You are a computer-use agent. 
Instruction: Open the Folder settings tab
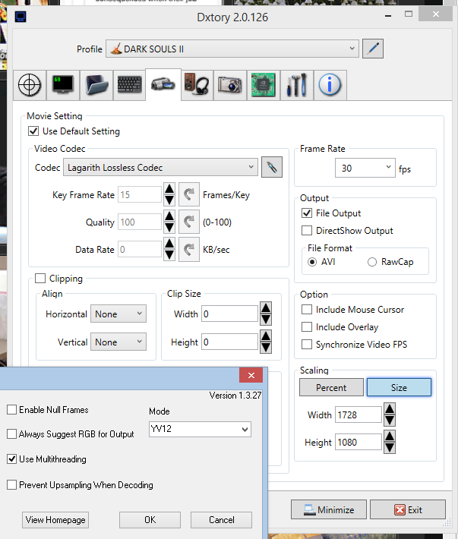96,85
